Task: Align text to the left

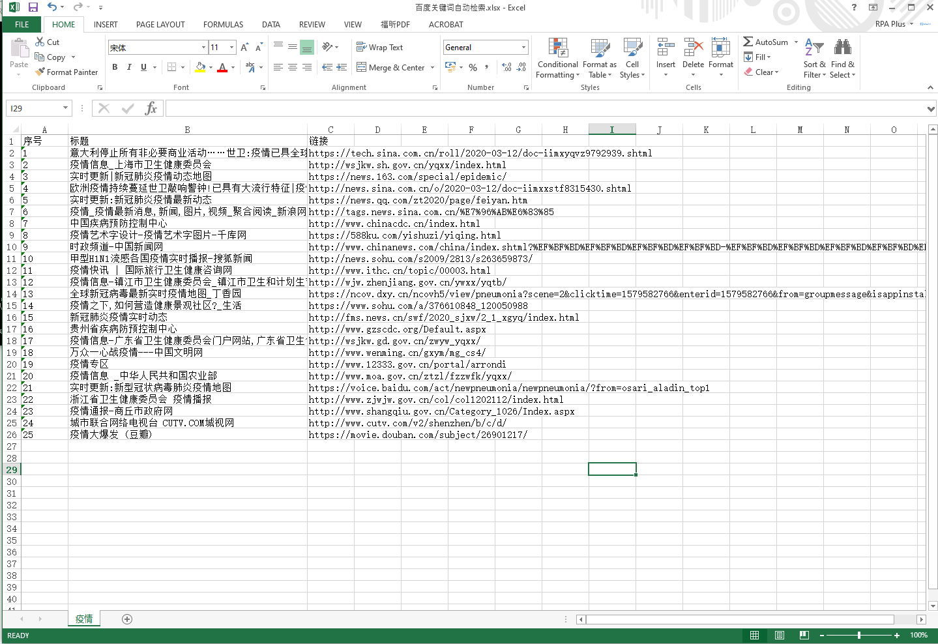Action: [278, 67]
